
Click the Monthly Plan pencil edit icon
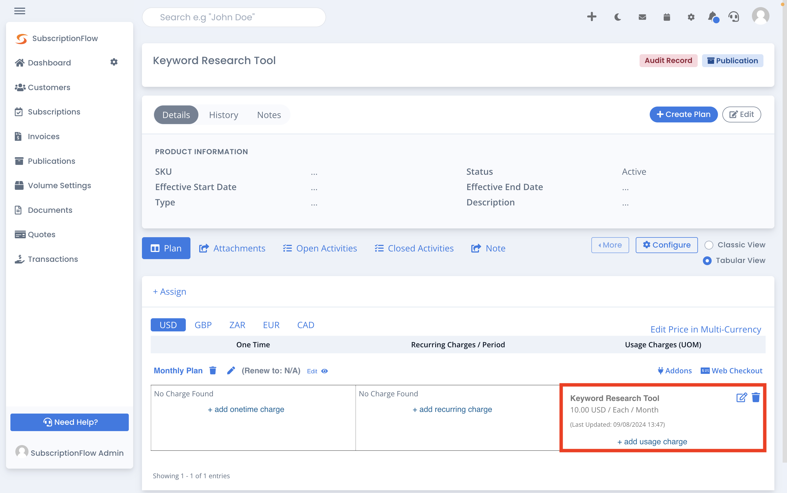coord(231,370)
